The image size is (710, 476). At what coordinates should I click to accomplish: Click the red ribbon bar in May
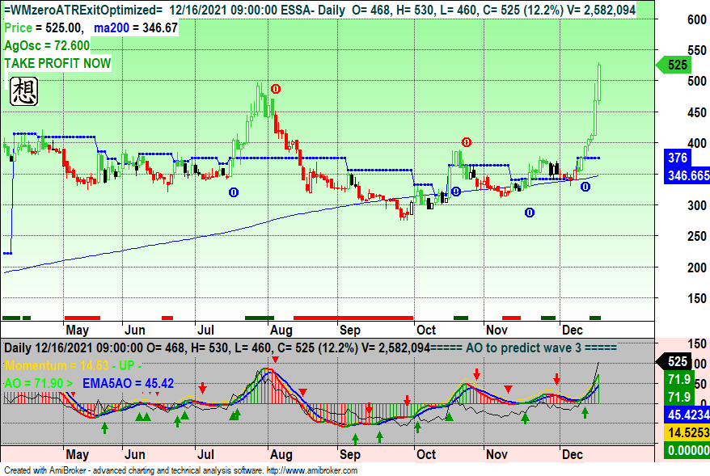[x=82, y=318]
